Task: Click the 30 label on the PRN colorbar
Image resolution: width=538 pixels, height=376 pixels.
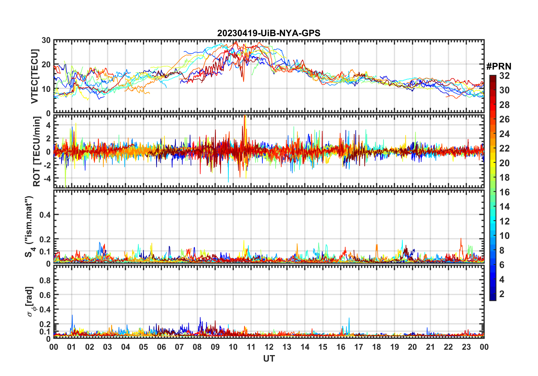Action: pos(504,90)
